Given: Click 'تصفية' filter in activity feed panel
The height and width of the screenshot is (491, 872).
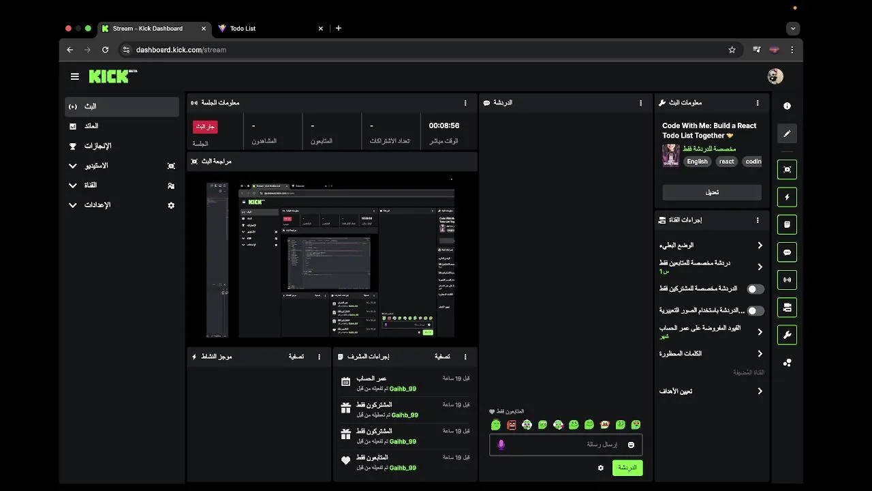Looking at the screenshot, I should click(x=296, y=357).
